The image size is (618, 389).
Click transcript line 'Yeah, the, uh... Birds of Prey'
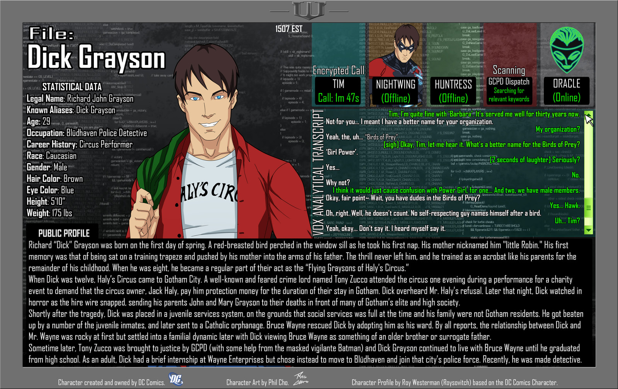coord(362,137)
